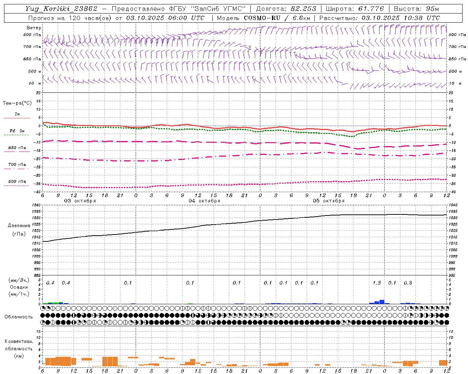Click the Тем-ра(°C) axis label

17,103
